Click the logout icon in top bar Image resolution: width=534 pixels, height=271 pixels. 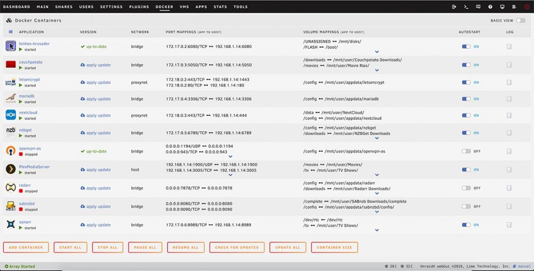[454, 7]
